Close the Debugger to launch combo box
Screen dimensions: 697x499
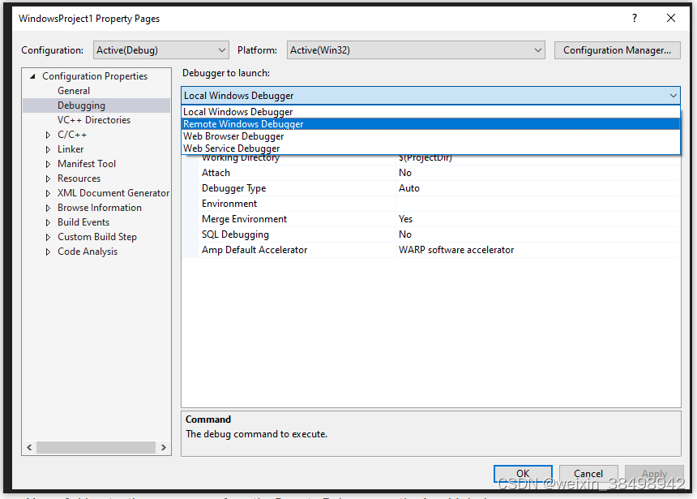tap(673, 96)
